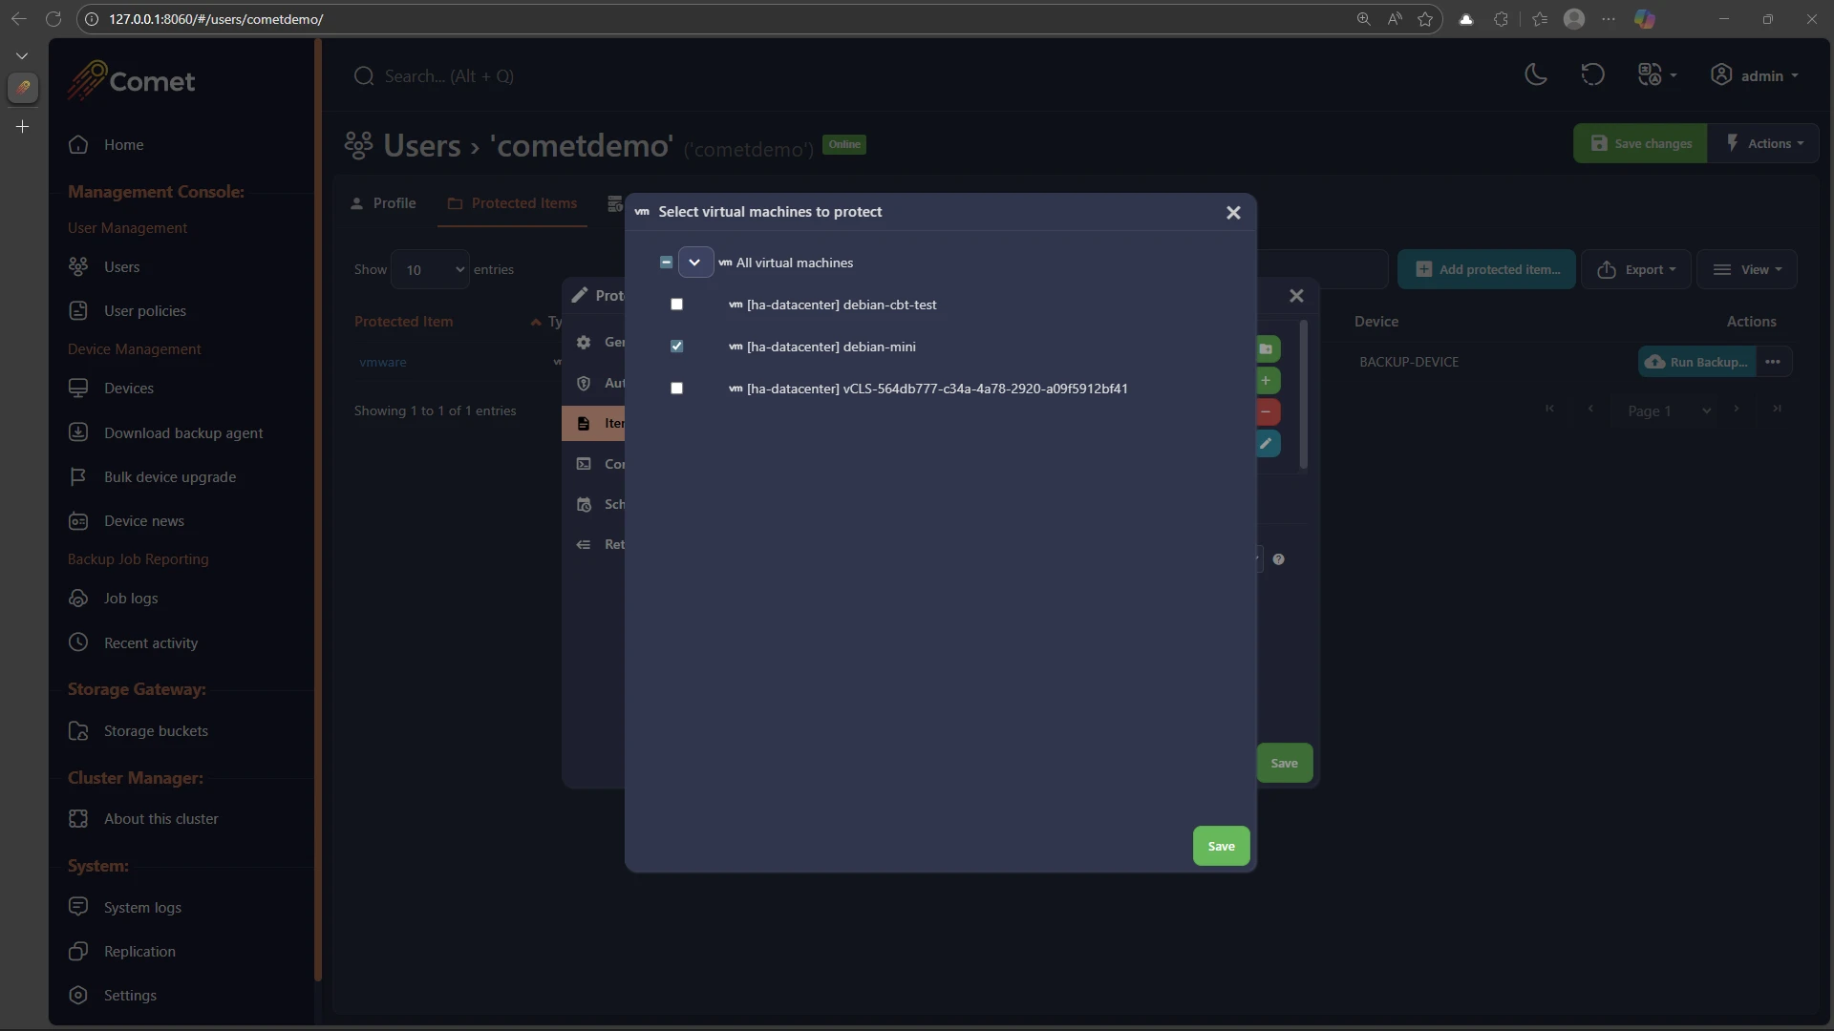Open System logs page
Image resolution: width=1834 pixels, height=1031 pixels.
pyautogui.click(x=141, y=908)
